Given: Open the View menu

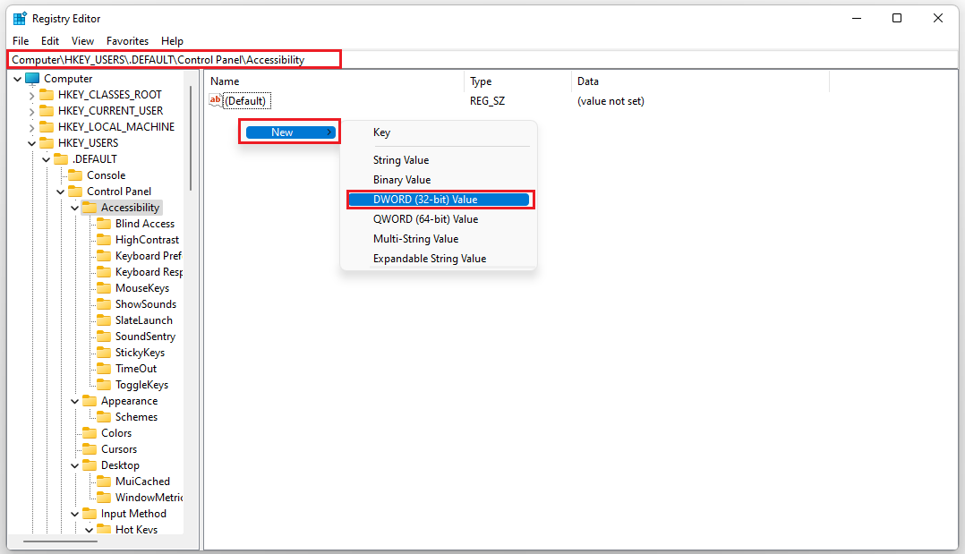Looking at the screenshot, I should pos(82,41).
